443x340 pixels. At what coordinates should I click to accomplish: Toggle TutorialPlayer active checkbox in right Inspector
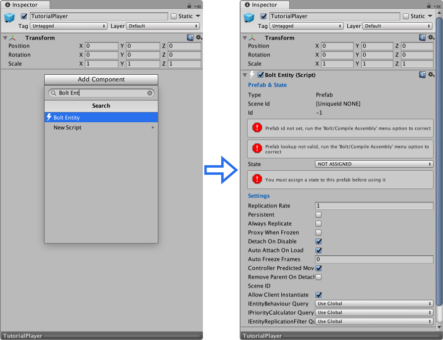click(x=263, y=16)
